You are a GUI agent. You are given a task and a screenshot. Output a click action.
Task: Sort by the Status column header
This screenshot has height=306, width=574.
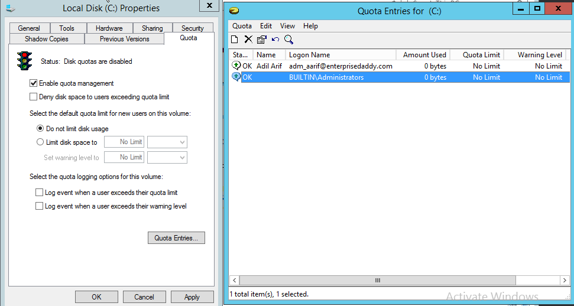[241, 55]
